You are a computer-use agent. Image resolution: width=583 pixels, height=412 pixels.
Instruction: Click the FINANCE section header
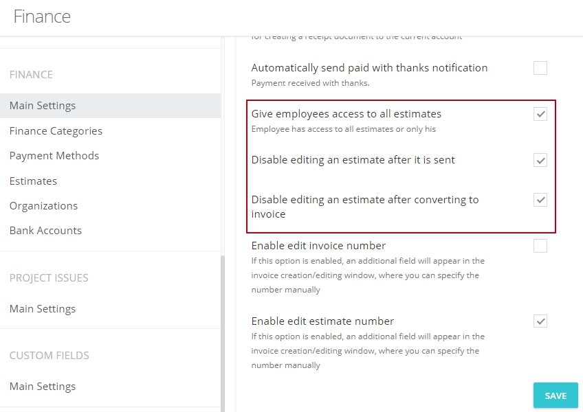[31, 75]
